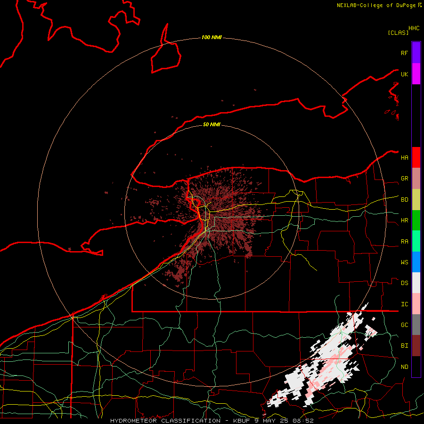Click the IC legend label
Image resolution: width=424 pixels, height=424 pixels.
tap(405, 304)
